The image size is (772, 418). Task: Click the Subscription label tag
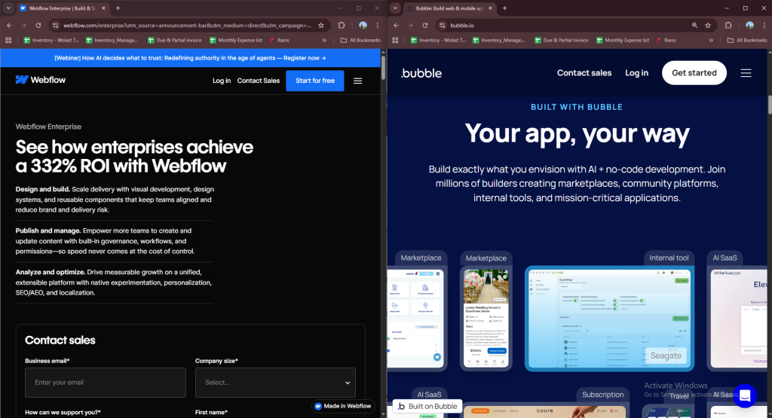coord(602,395)
